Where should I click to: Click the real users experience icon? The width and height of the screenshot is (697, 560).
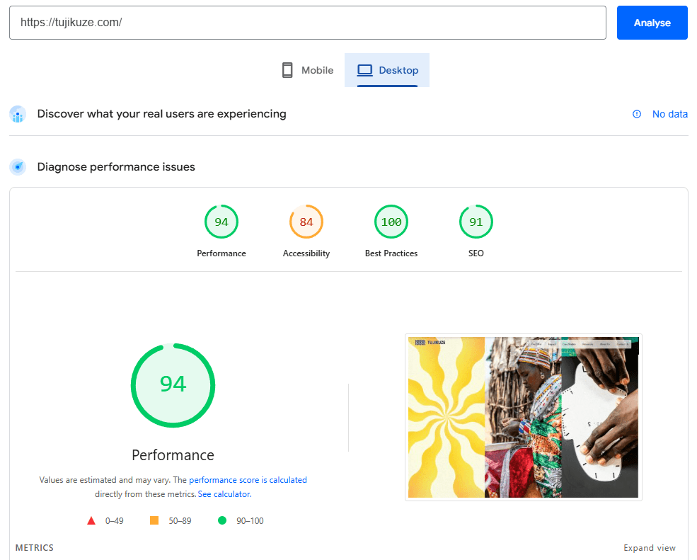pos(17,114)
